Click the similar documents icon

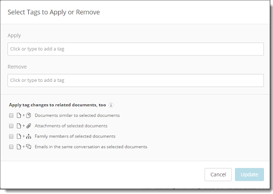coord(29,115)
